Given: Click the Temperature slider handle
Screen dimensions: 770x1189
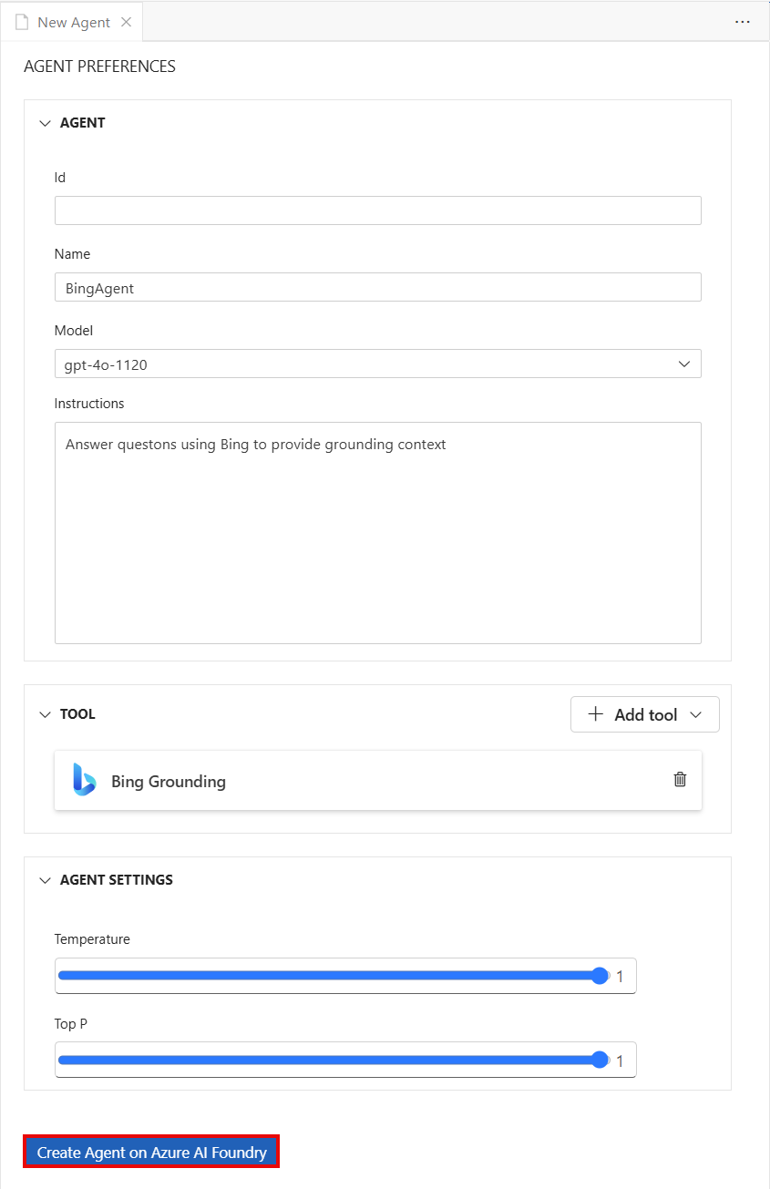Looking at the screenshot, I should click(600, 976).
